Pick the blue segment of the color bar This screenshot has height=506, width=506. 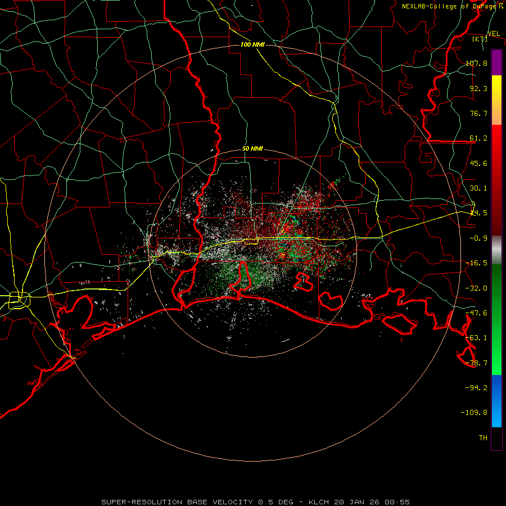[x=496, y=401]
